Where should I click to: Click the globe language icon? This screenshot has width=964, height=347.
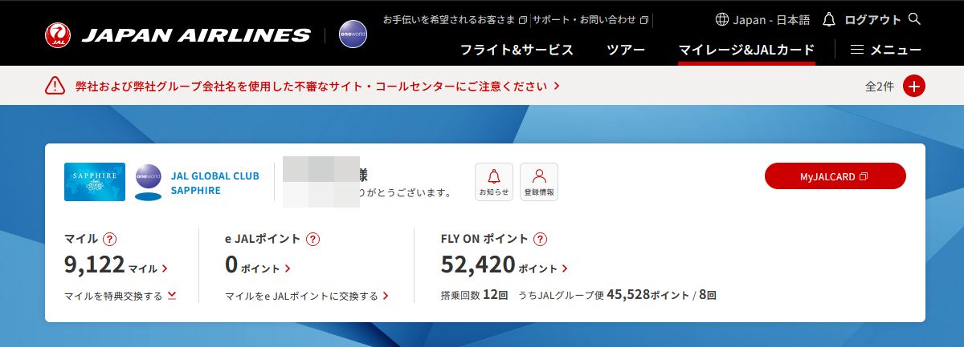(x=721, y=19)
